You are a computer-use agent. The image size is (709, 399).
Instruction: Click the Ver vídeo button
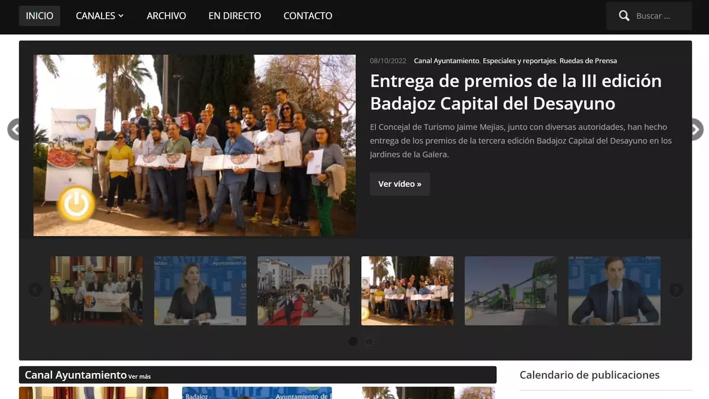click(x=399, y=184)
